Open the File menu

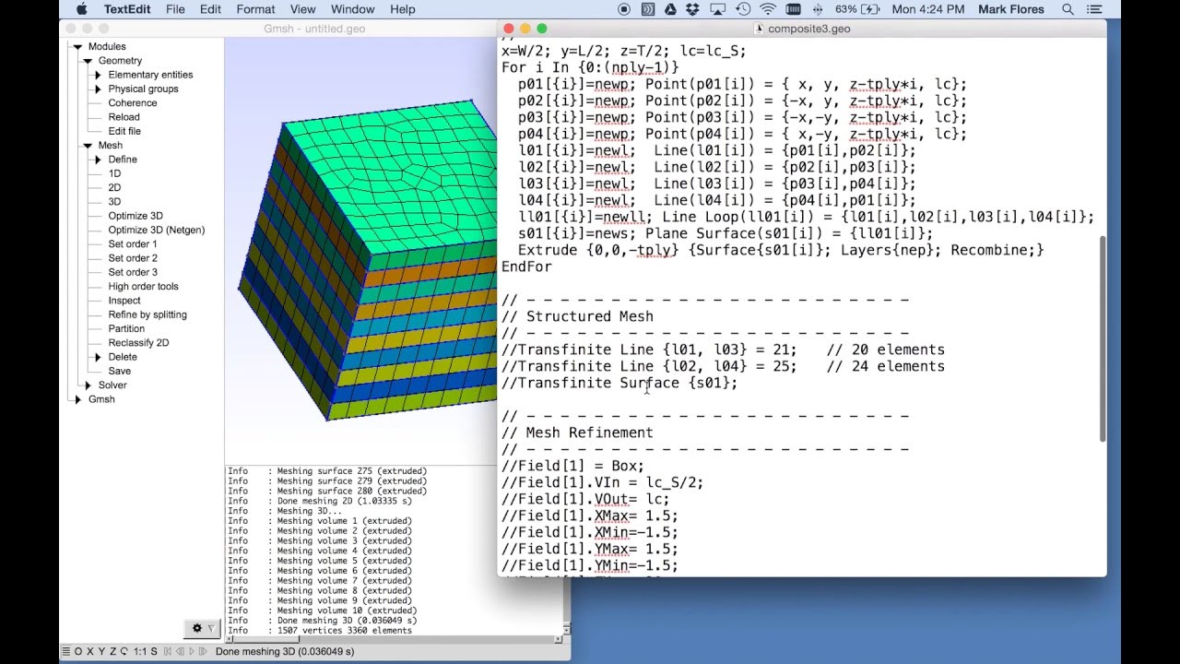point(175,9)
